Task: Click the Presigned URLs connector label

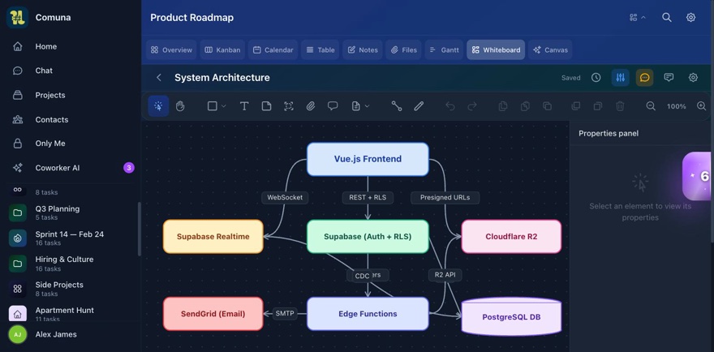Action: (445, 198)
